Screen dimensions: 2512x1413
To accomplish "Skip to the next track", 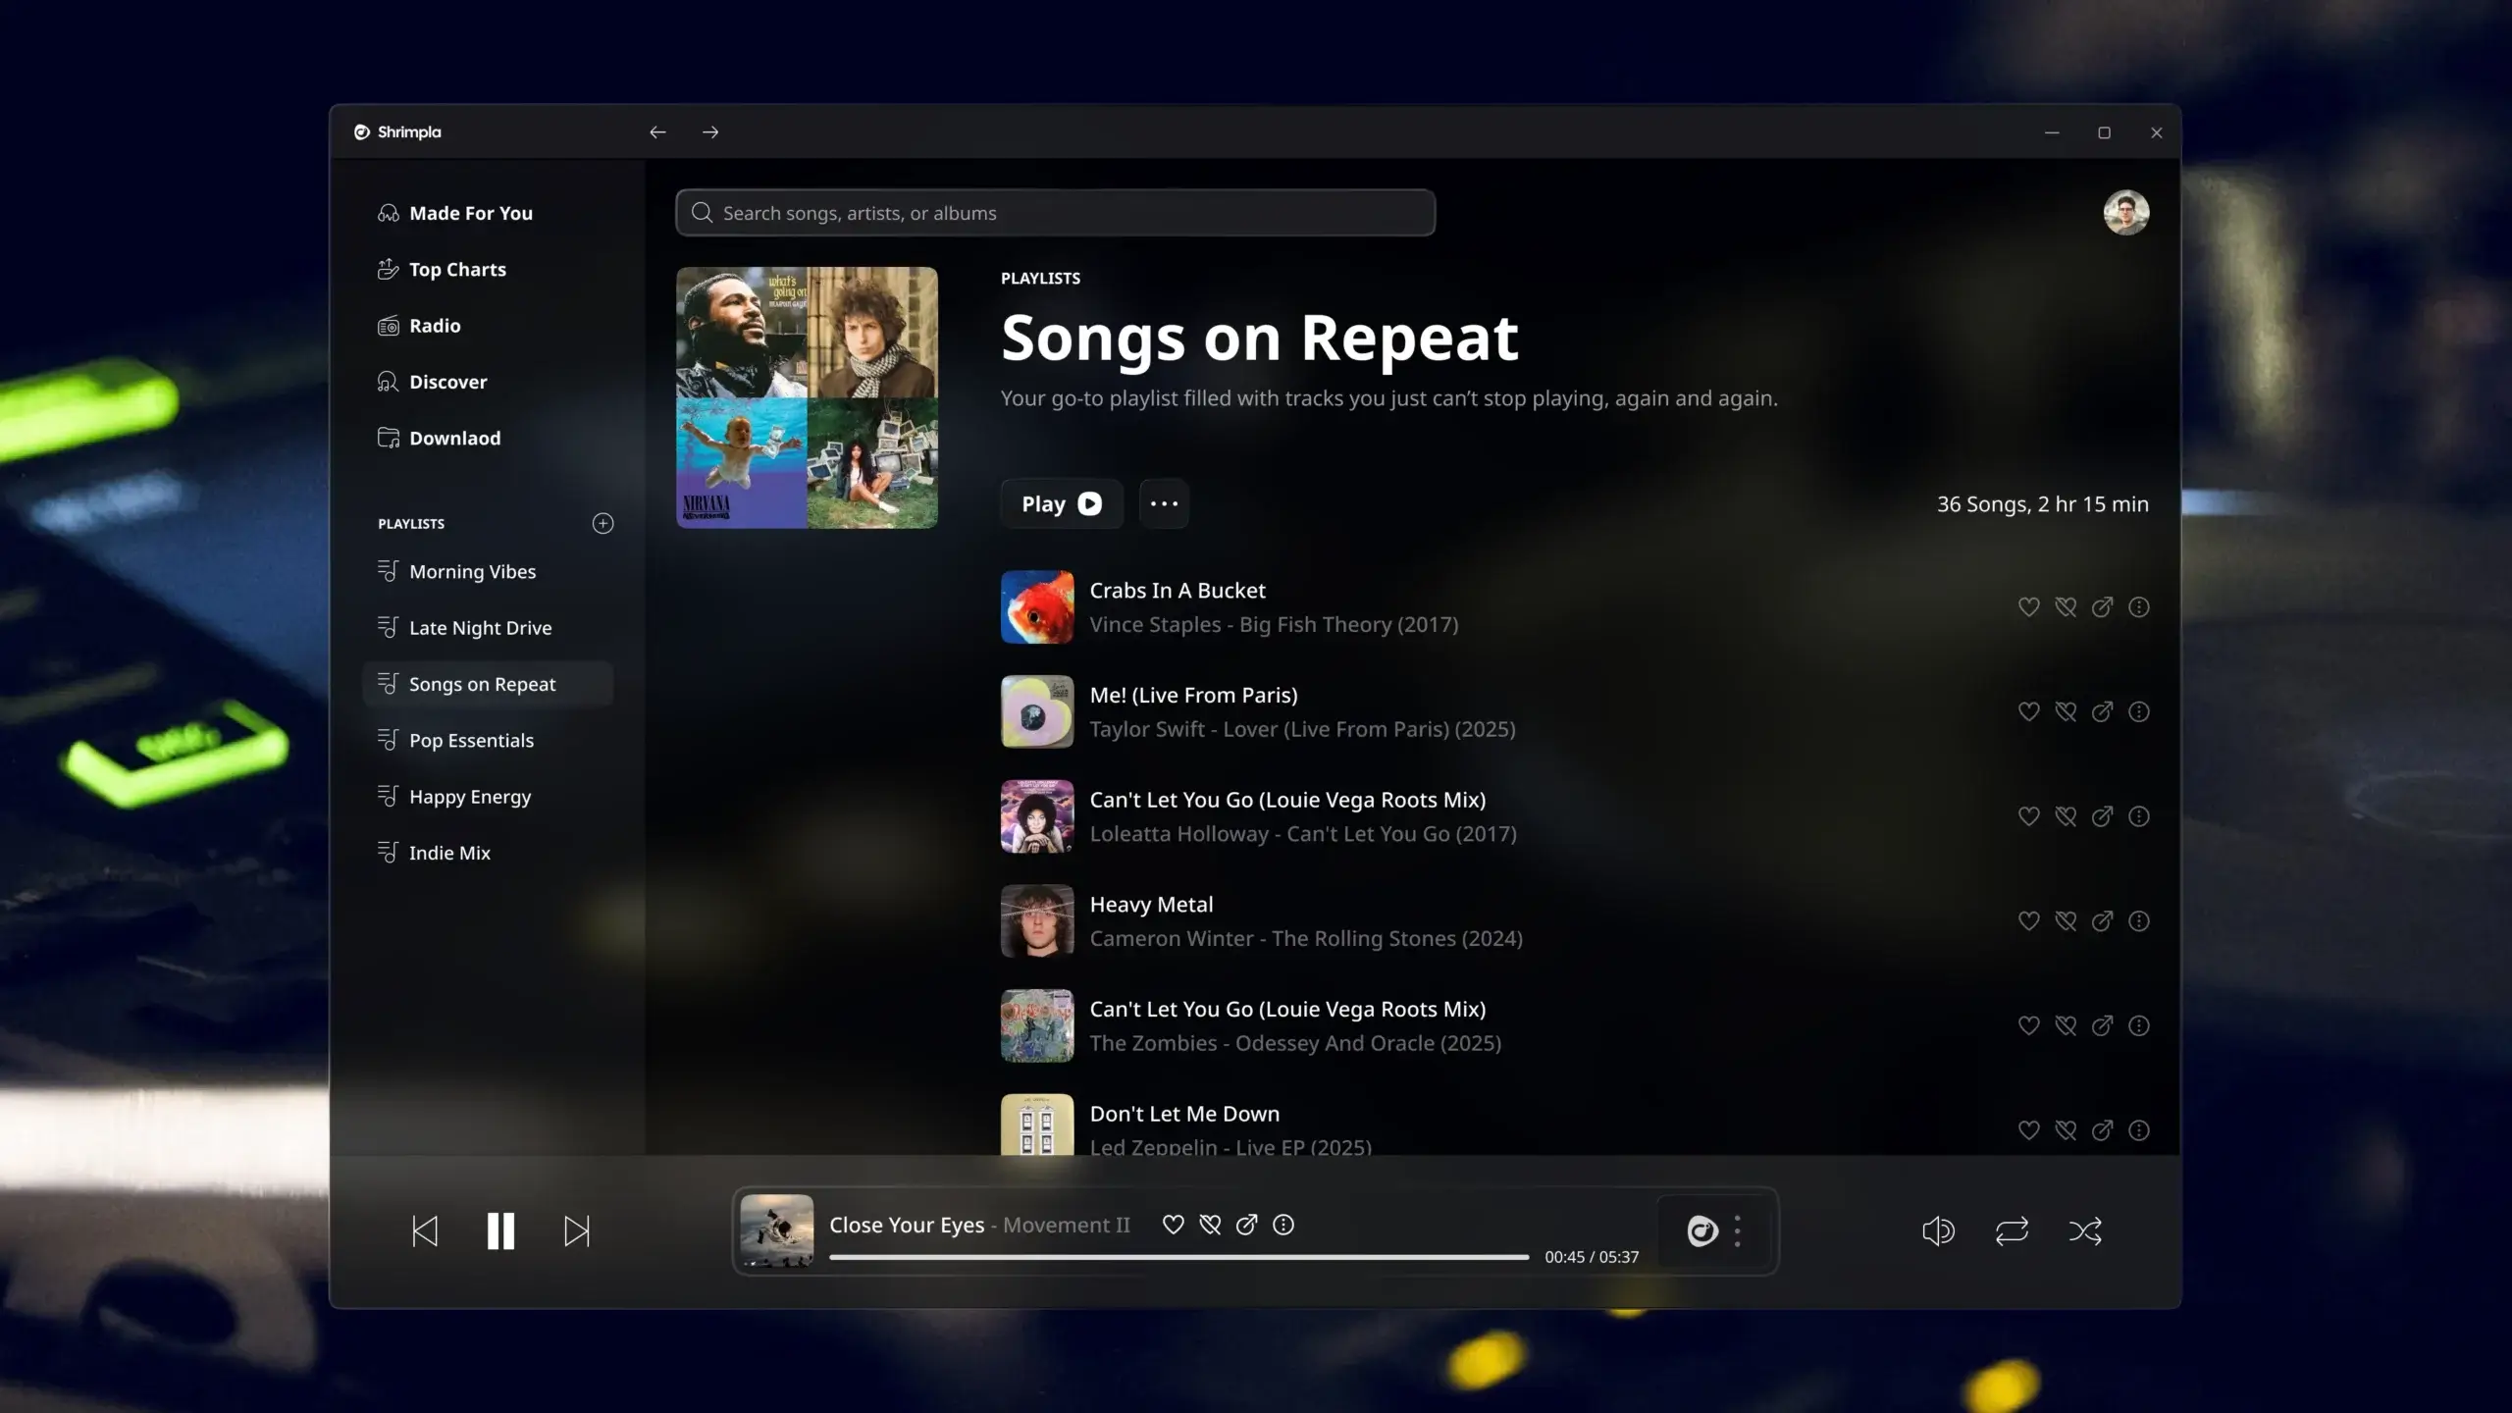I will pyautogui.click(x=577, y=1230).
